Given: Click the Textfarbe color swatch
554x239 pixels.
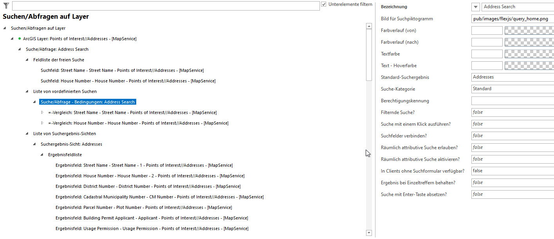Looking at the screenshot, I should [529, 54].
